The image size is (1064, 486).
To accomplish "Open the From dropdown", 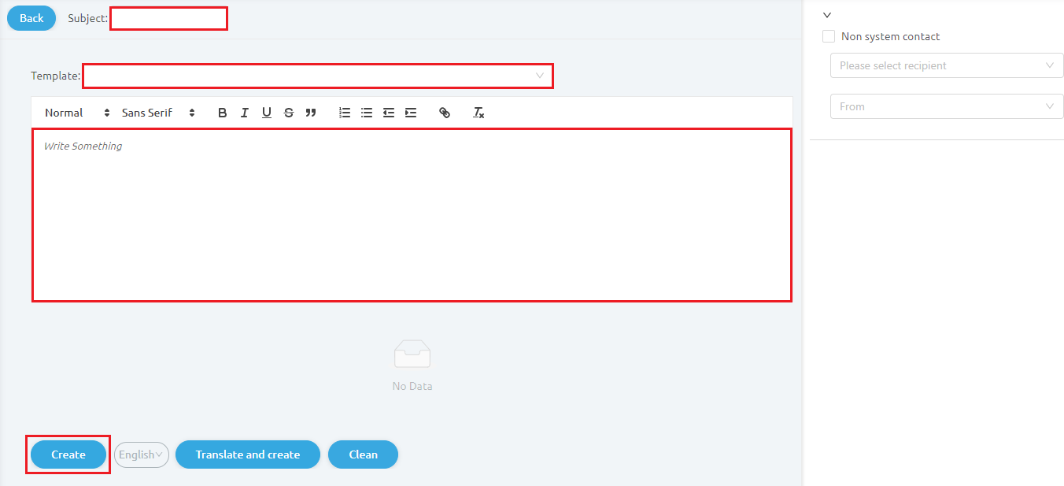I will pyautogui.click(x=947, y=106).
